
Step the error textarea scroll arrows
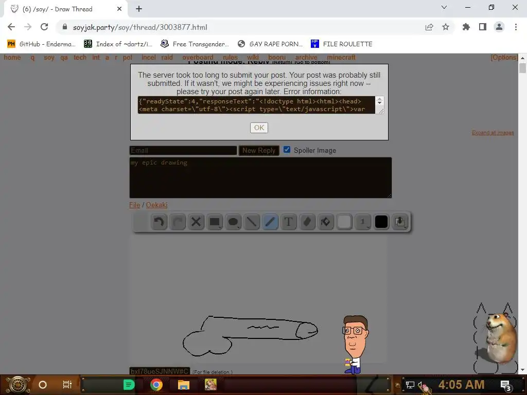coord(379,101)
